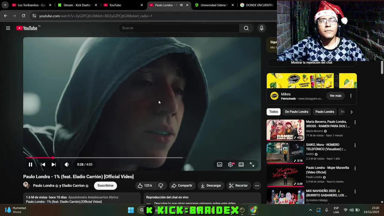Mute tab via speaker icon on Paulo Londra tab

tap(181, 5)
